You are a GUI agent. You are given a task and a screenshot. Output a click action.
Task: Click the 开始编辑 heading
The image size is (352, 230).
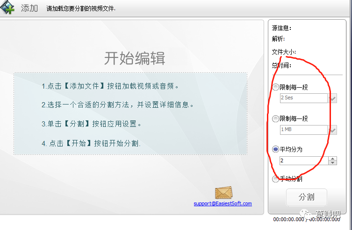click(x=135, y=58)
